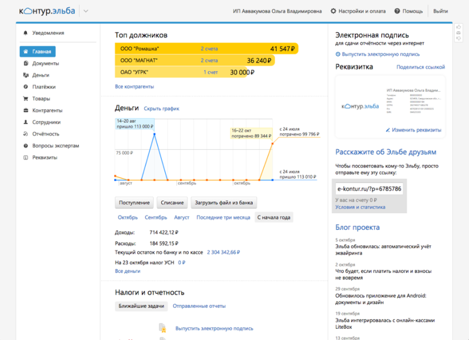This screenshot has height=340, width=469.
Task: Open Реквизиты via its sidebar icon
Action: click(x=26, y=157)
